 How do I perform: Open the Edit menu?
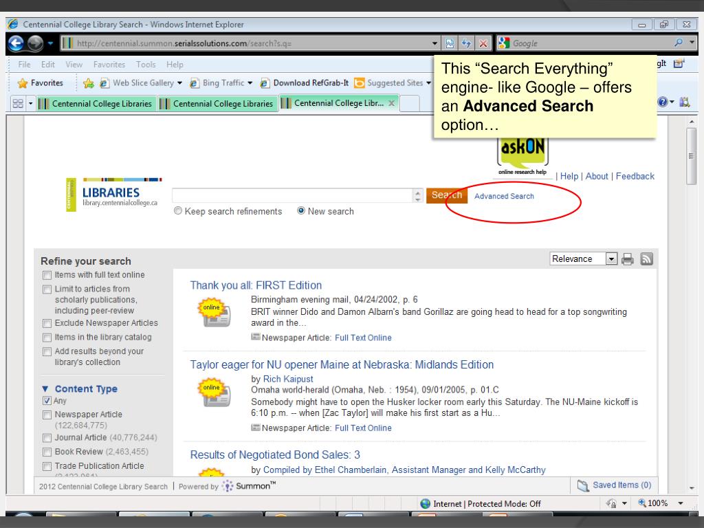tap(47, 65)
